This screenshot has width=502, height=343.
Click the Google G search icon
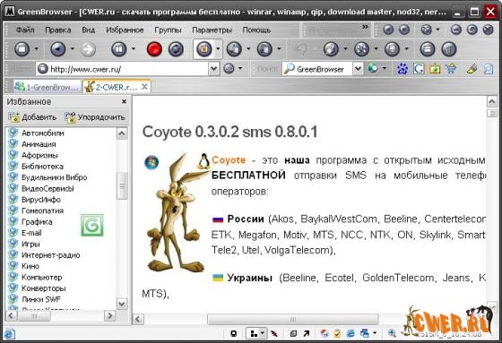click(x=419, y=69)
